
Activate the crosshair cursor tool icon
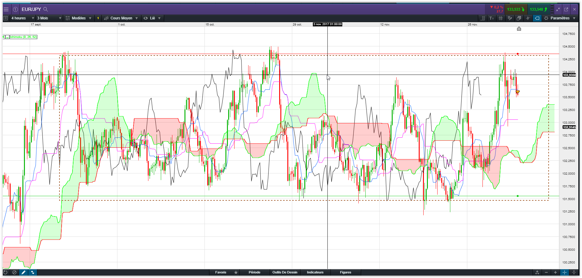point(528,18)
